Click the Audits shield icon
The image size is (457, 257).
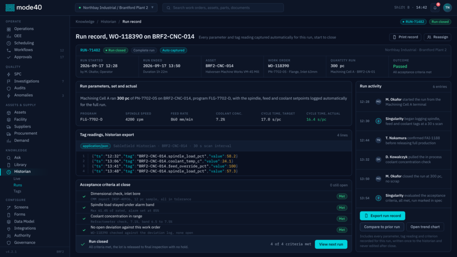click(x=9, y=88)
